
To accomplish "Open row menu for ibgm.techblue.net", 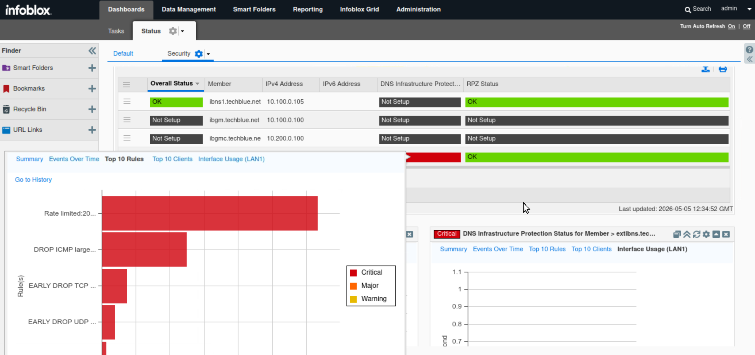I will 127,120.
